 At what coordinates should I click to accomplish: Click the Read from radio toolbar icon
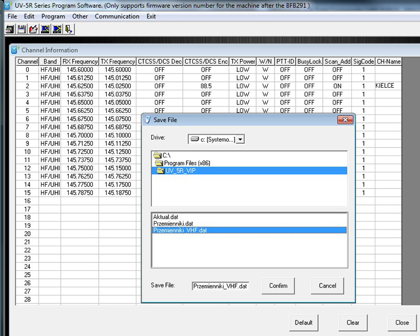45,29
